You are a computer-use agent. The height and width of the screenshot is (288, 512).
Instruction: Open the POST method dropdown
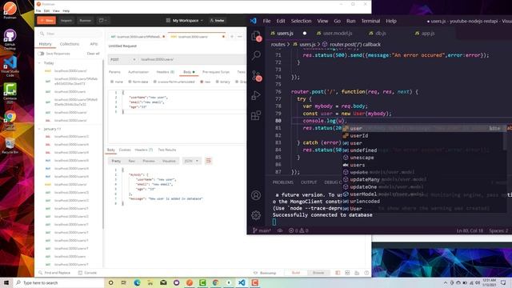(122, 59)
